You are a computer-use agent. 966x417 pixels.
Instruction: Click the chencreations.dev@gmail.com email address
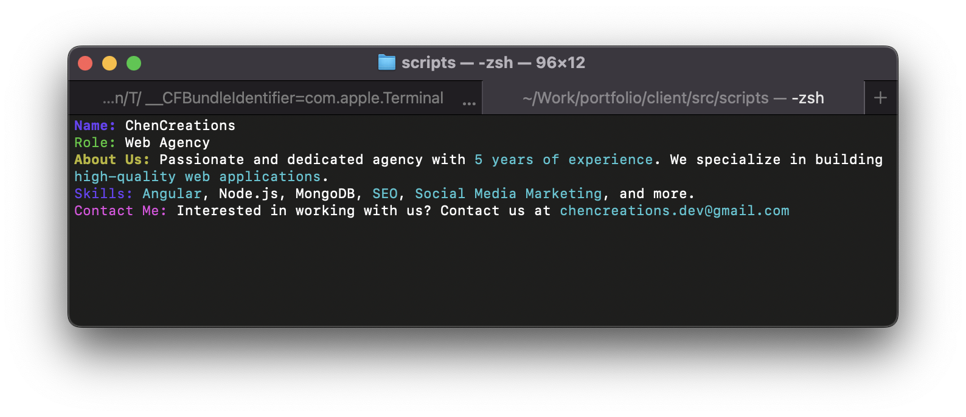coord(674,211)
